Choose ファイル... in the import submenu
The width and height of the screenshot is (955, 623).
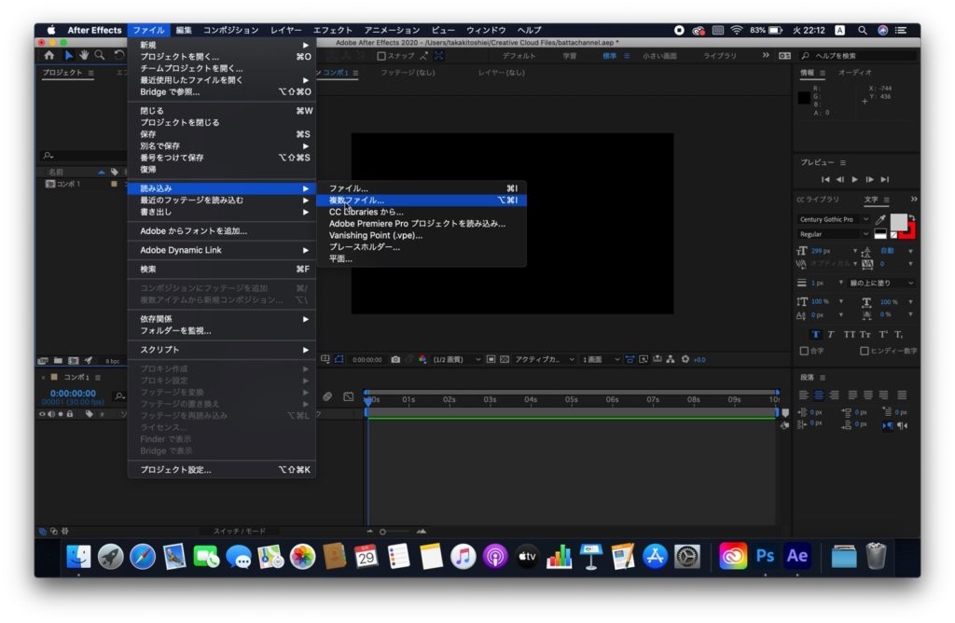coord(422,188)
